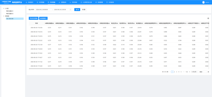Open the 10条/页 page size dropdown
Viewport: 212px width, 97px height.
[195, 72]
